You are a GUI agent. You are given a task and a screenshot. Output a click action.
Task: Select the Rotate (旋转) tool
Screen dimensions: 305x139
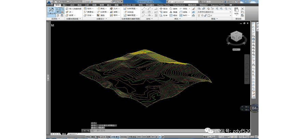click(x=173, y=8)
